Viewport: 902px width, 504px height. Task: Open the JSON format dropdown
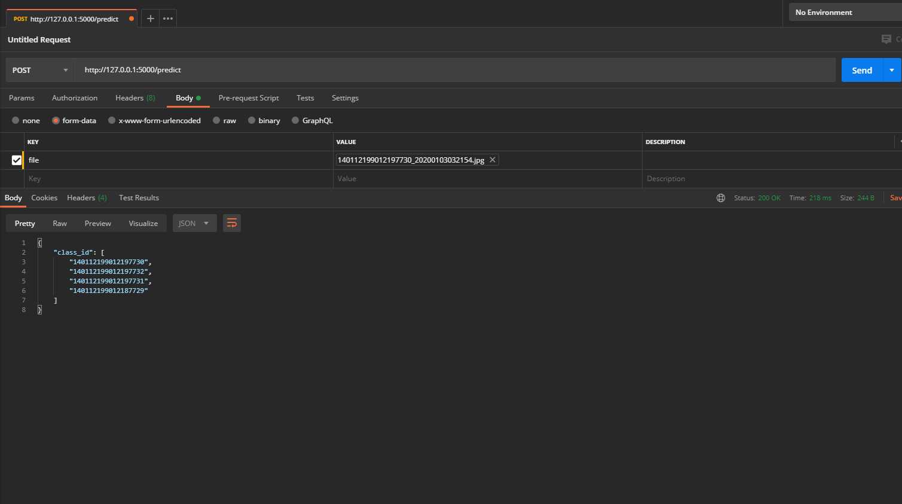point(194,223)
